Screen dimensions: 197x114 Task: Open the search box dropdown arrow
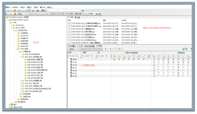81,11
